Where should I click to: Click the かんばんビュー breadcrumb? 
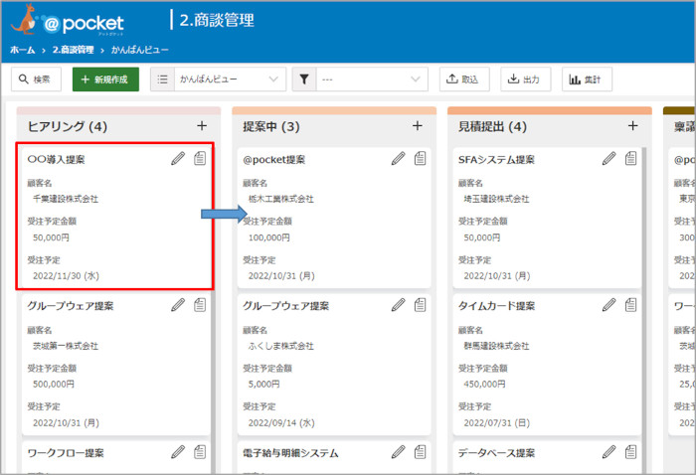(x=140, y=50)
